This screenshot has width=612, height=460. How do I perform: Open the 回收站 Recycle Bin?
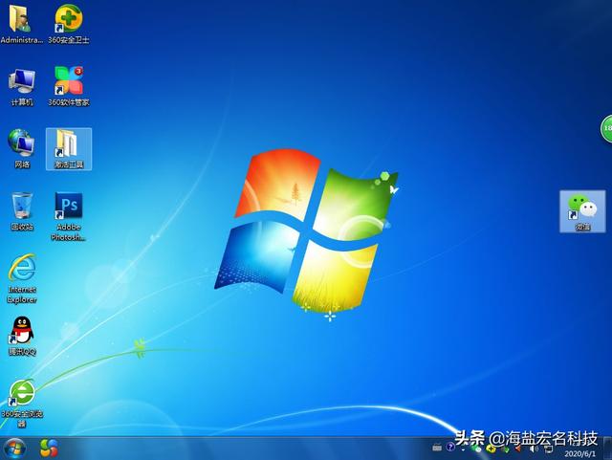tap(22, 210)
